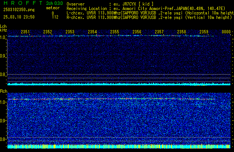Click the Lch channel label
This screenshot has width=234, height=152.
click(x=3, y=26)
